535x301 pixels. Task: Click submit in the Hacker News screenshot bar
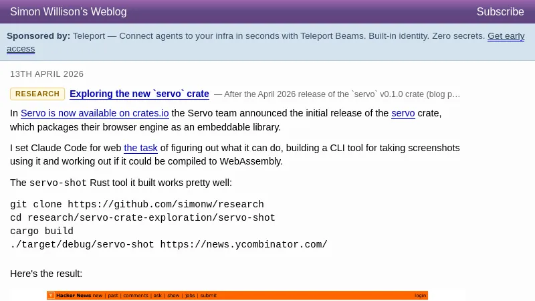tap(208, 295)
